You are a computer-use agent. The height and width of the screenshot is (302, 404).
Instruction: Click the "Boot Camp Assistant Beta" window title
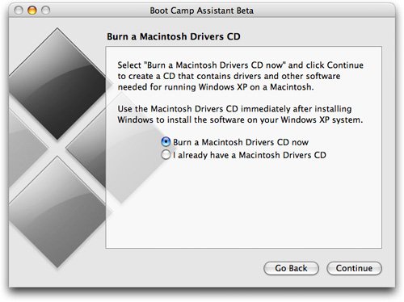coord(201,10)
